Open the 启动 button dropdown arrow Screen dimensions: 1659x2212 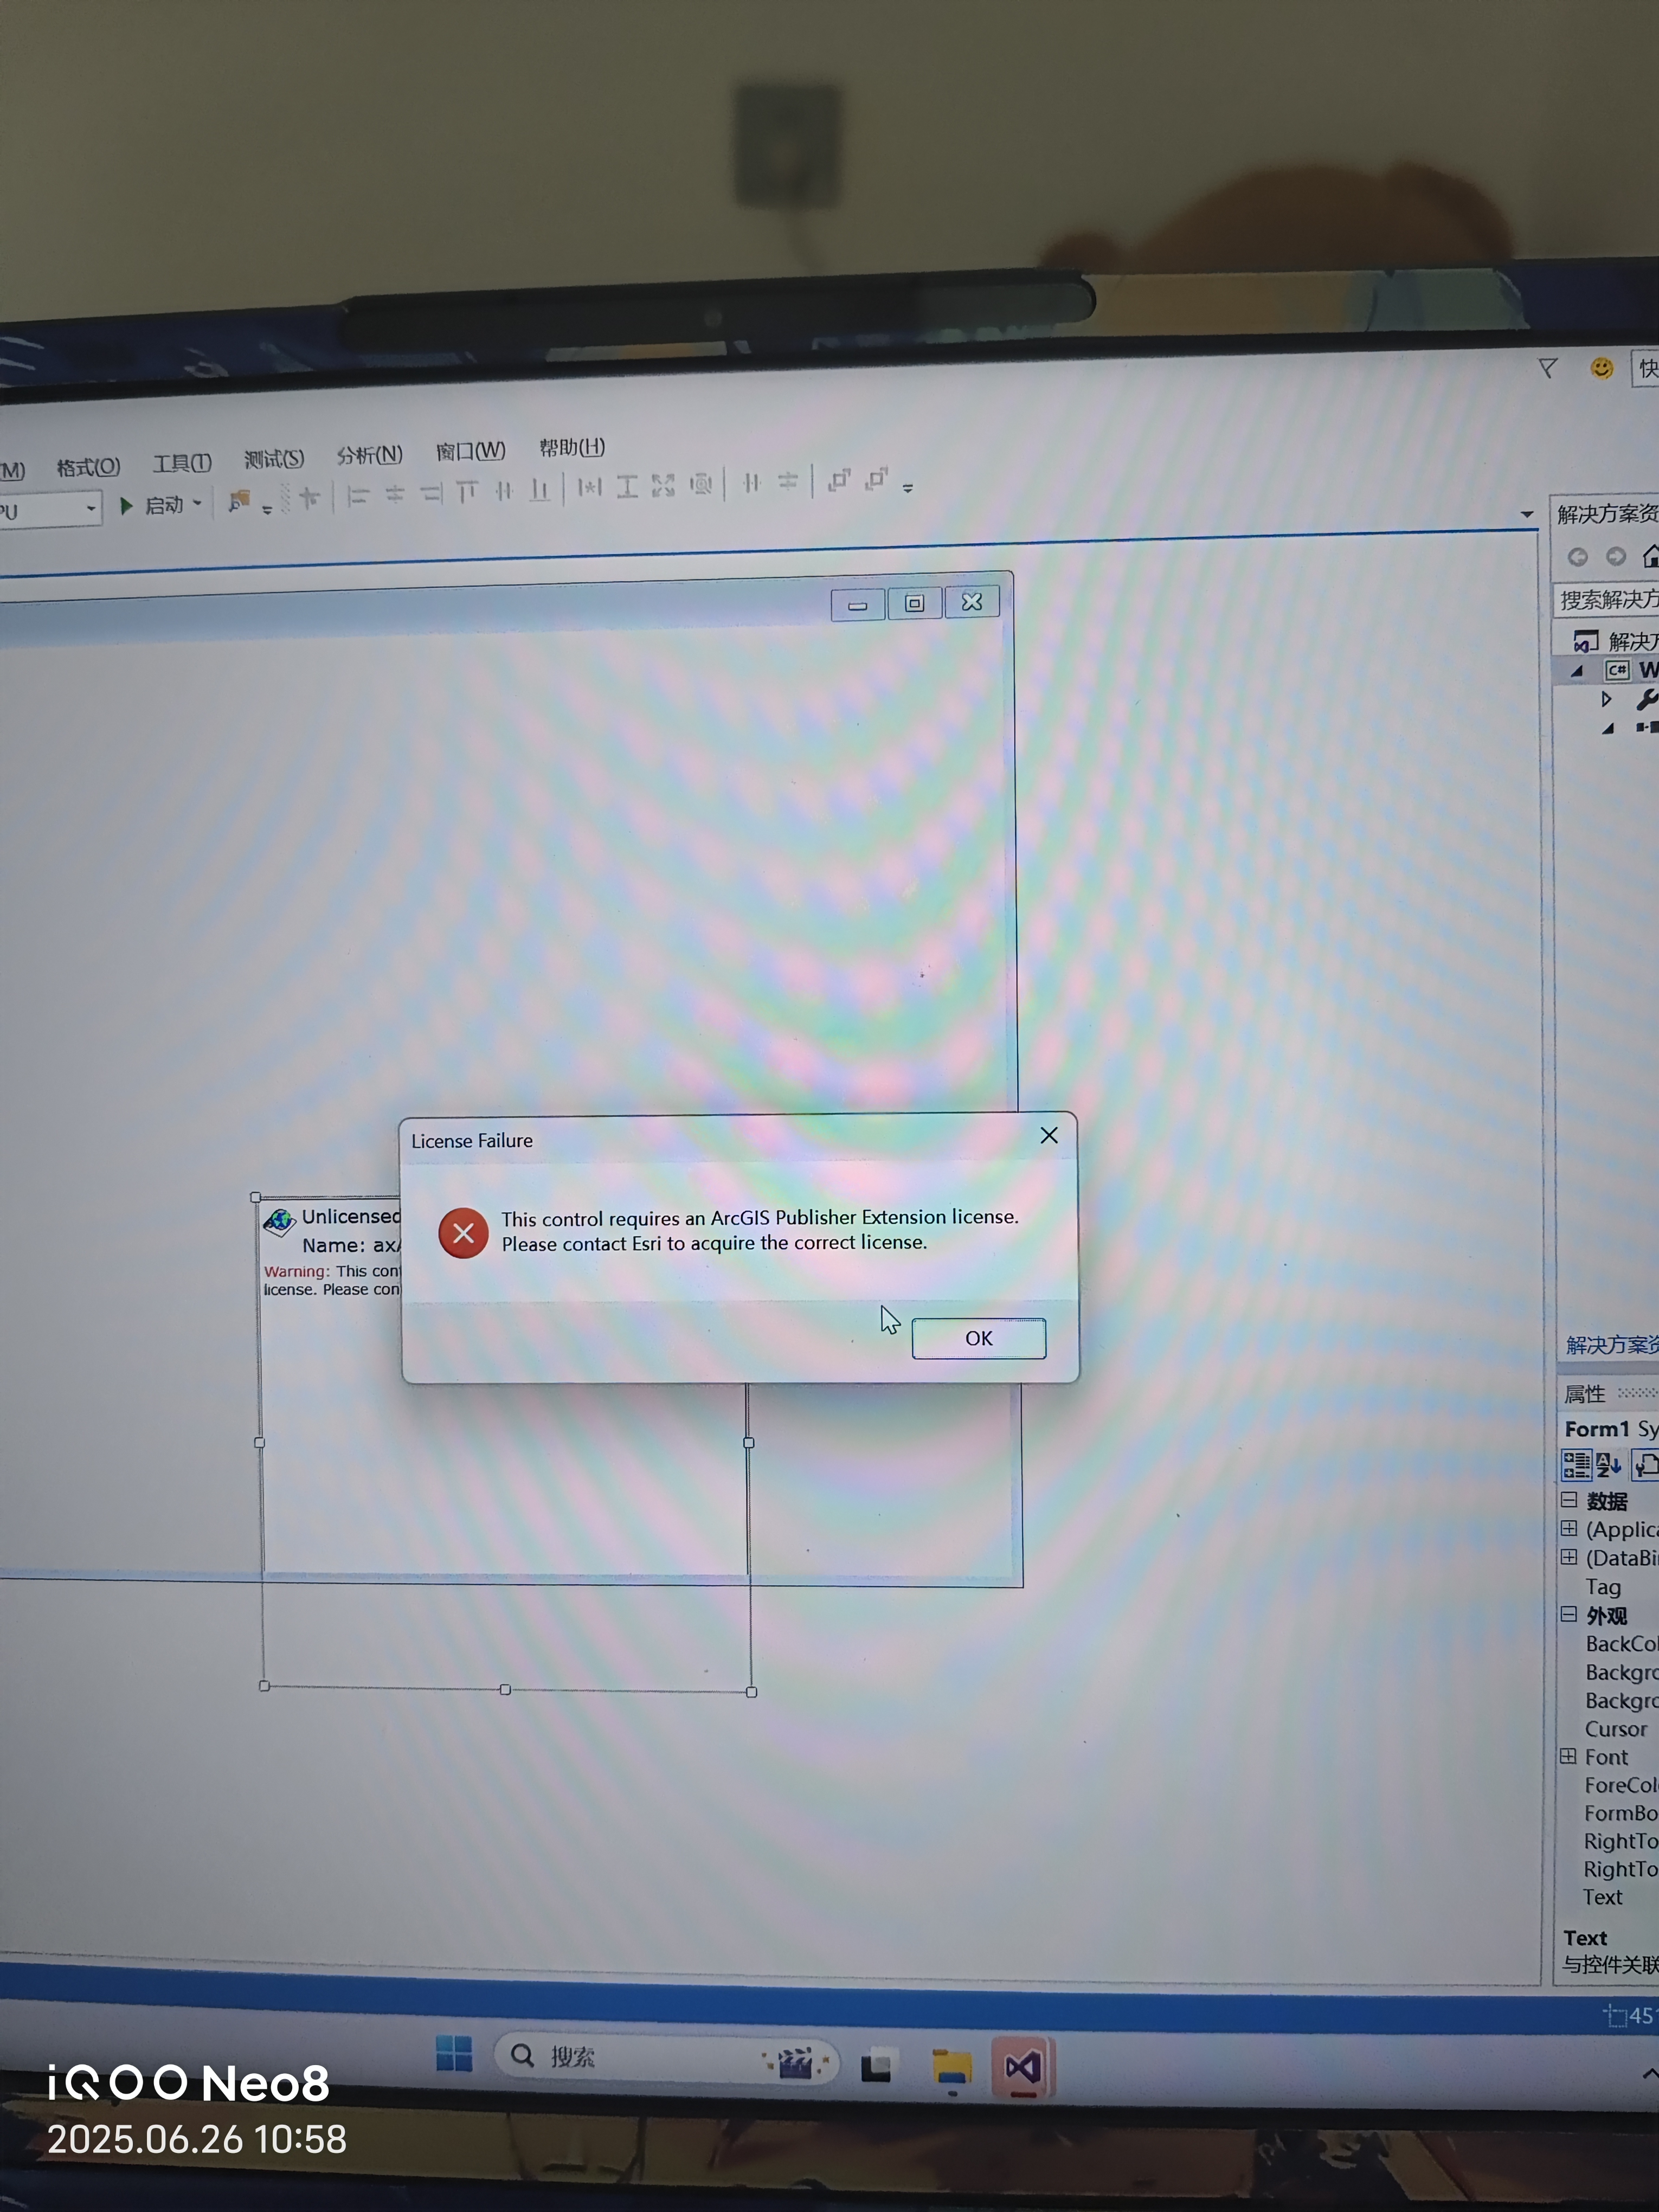coord(197,504)
